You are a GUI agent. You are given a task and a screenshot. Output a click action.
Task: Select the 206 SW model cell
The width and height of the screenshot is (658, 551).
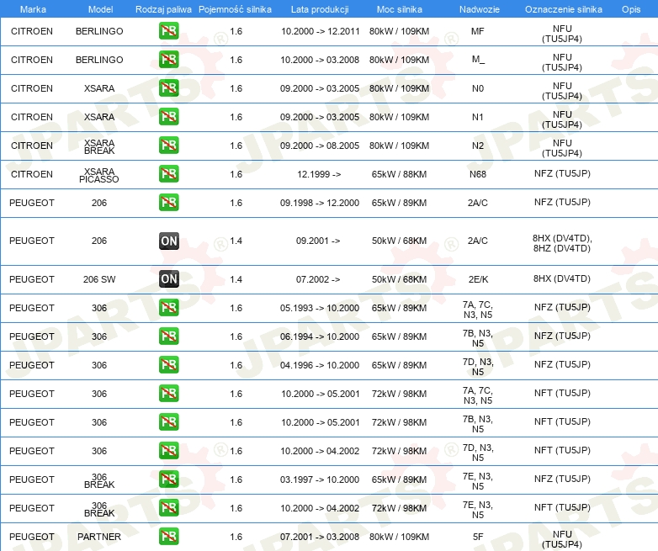(99, 279)
